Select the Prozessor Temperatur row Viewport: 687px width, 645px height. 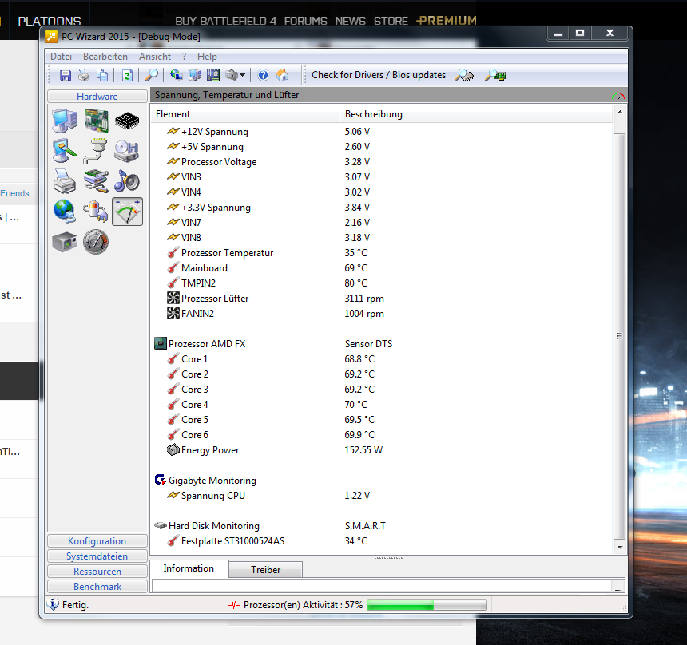pos(381,253)
